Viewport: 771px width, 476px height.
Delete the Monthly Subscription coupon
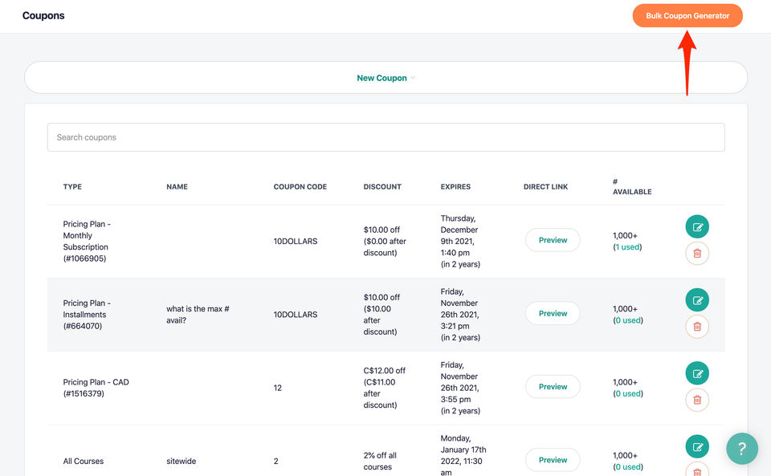tap(697, 254)
